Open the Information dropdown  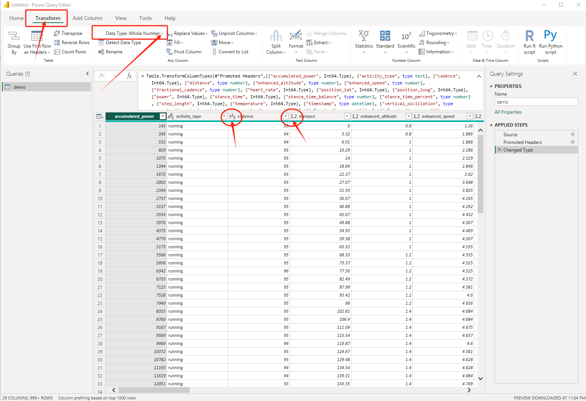(436, 52)
